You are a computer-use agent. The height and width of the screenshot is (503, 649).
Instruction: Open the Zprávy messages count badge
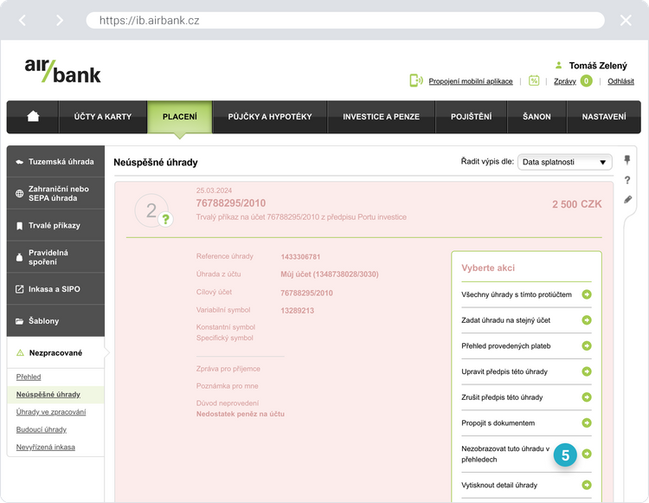586,81
